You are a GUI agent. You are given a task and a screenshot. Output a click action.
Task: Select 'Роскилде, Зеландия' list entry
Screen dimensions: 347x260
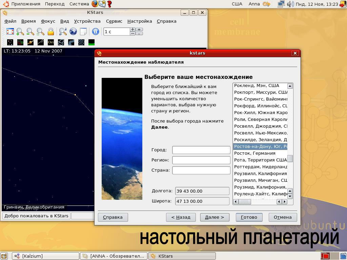tap(260, 140)
